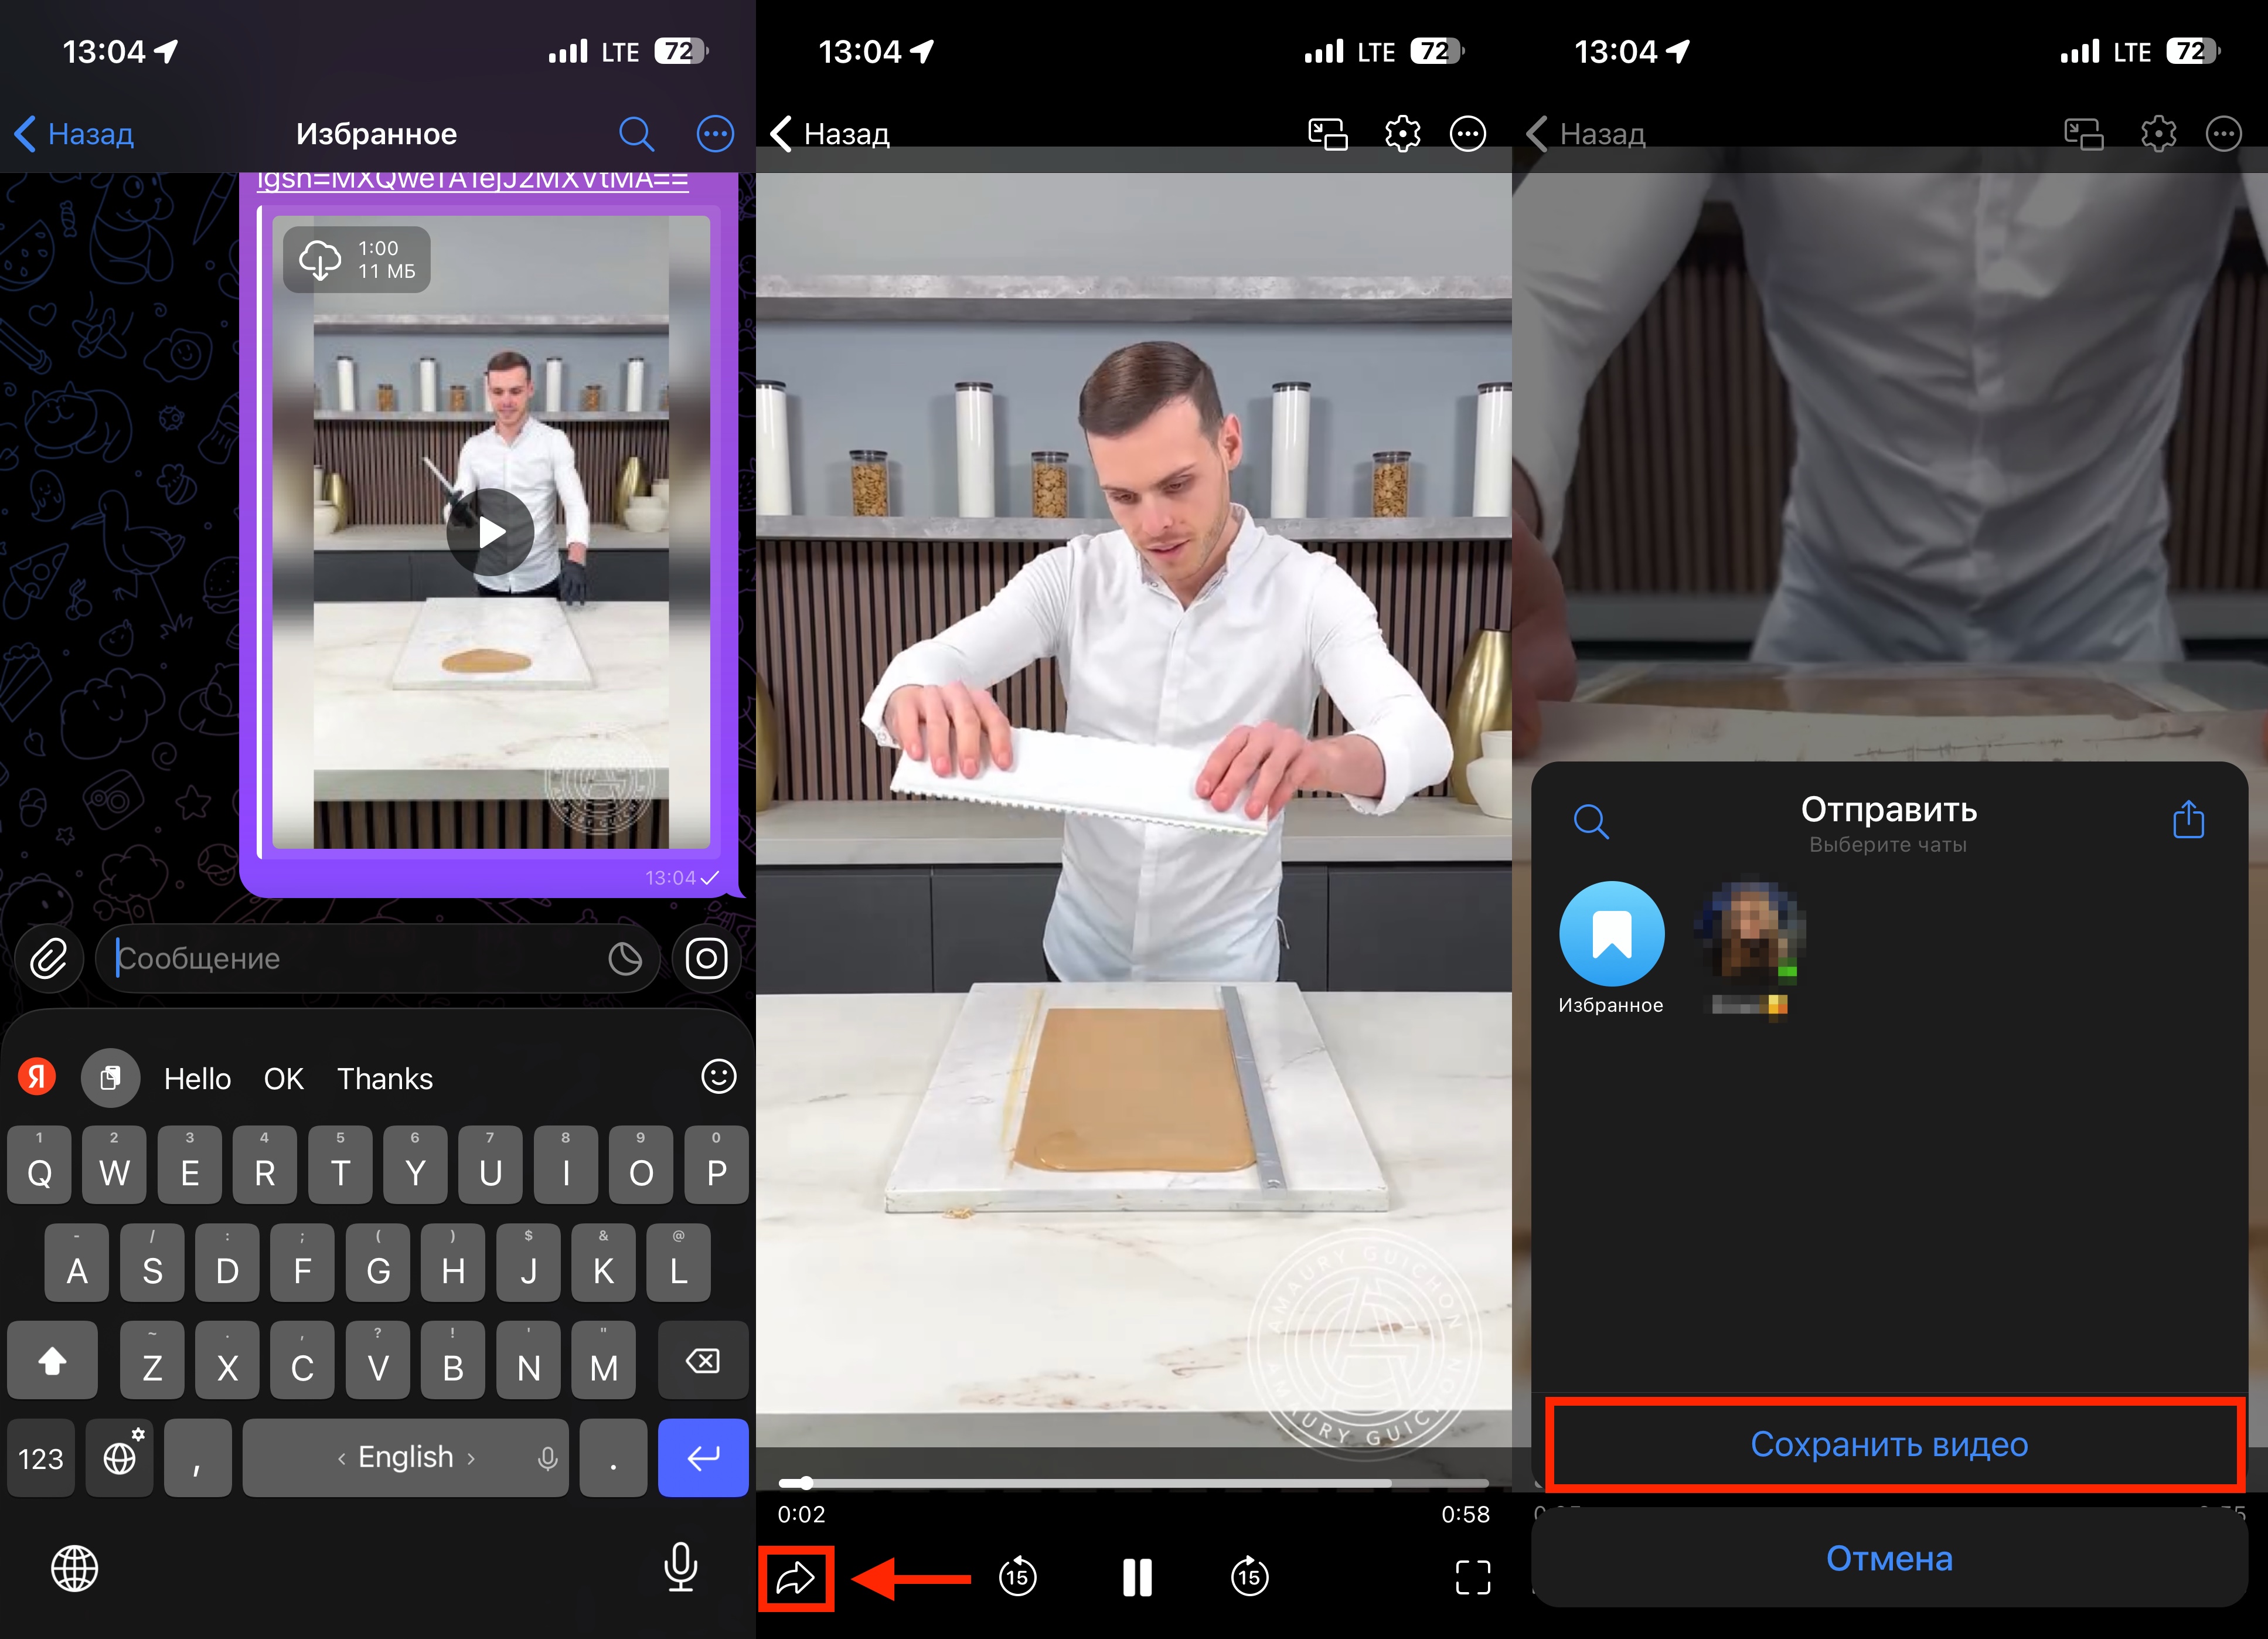Open search in the Избранное chat
Image resolution: width=2268 pixels, height=1639 pixels.
pyautogui.click(x=636, y=133)
